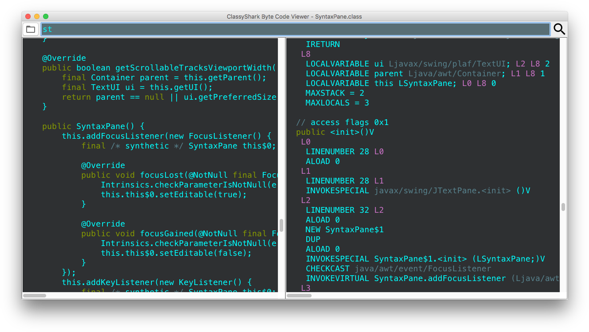Close the ClassyShark window
The width and height of the screenshot is (589, 332).
pyautogui.click(x=28, y=16)
